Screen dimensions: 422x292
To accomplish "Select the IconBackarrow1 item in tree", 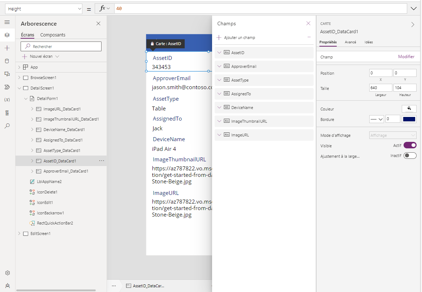I will click(x=50, y=213).
